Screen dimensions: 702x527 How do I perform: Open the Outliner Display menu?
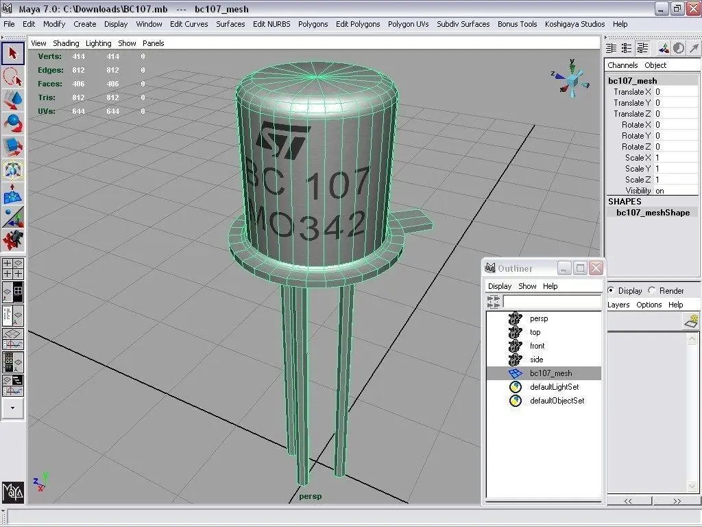(x=500, y=286)
